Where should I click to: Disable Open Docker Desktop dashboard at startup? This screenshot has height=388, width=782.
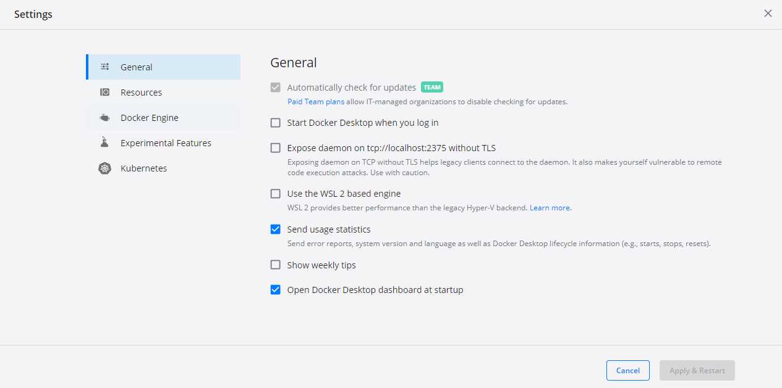coord(276,290)
